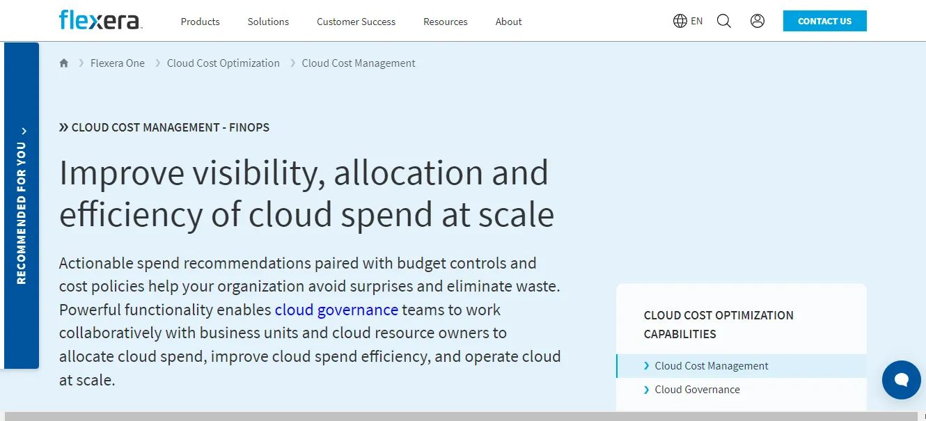Open the About menu
The width and height of the screenshot is (926, 421).
(508, 22)
